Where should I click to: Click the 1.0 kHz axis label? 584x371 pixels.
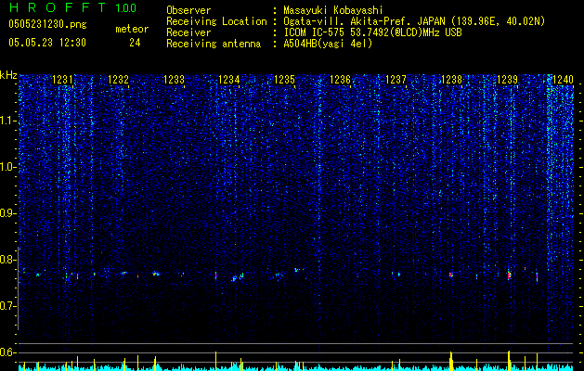click(8, 168)
